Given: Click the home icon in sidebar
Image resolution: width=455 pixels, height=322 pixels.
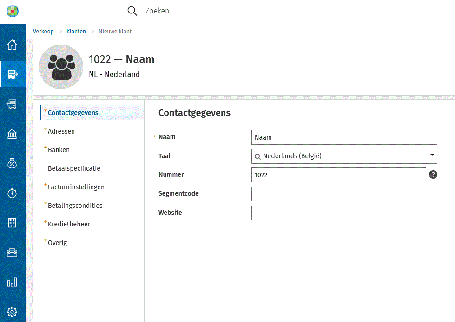Looking at the screenshot, I should [12, 45].
